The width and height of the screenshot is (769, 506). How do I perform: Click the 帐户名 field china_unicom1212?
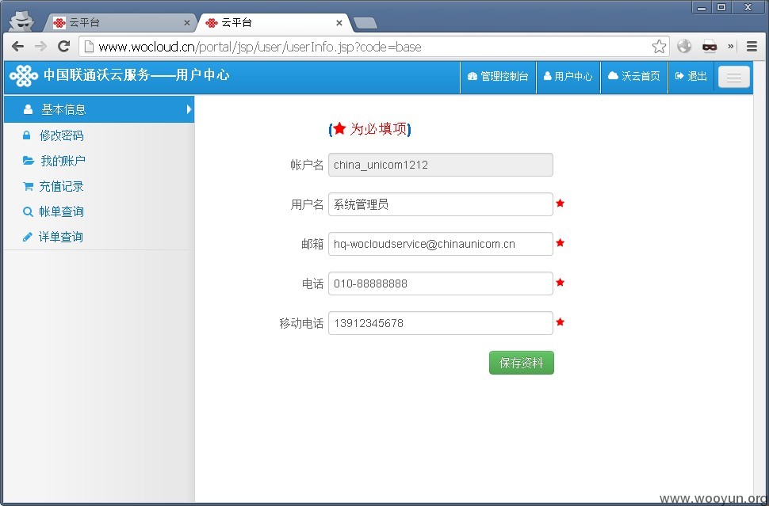coord(441,165)
